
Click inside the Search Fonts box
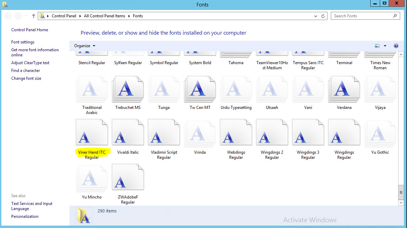click(361, 16)
